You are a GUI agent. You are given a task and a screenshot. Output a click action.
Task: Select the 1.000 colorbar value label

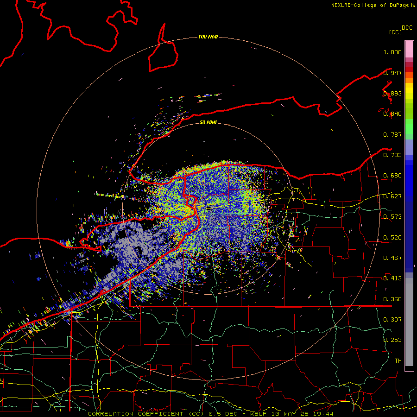[x=392, y=52]
